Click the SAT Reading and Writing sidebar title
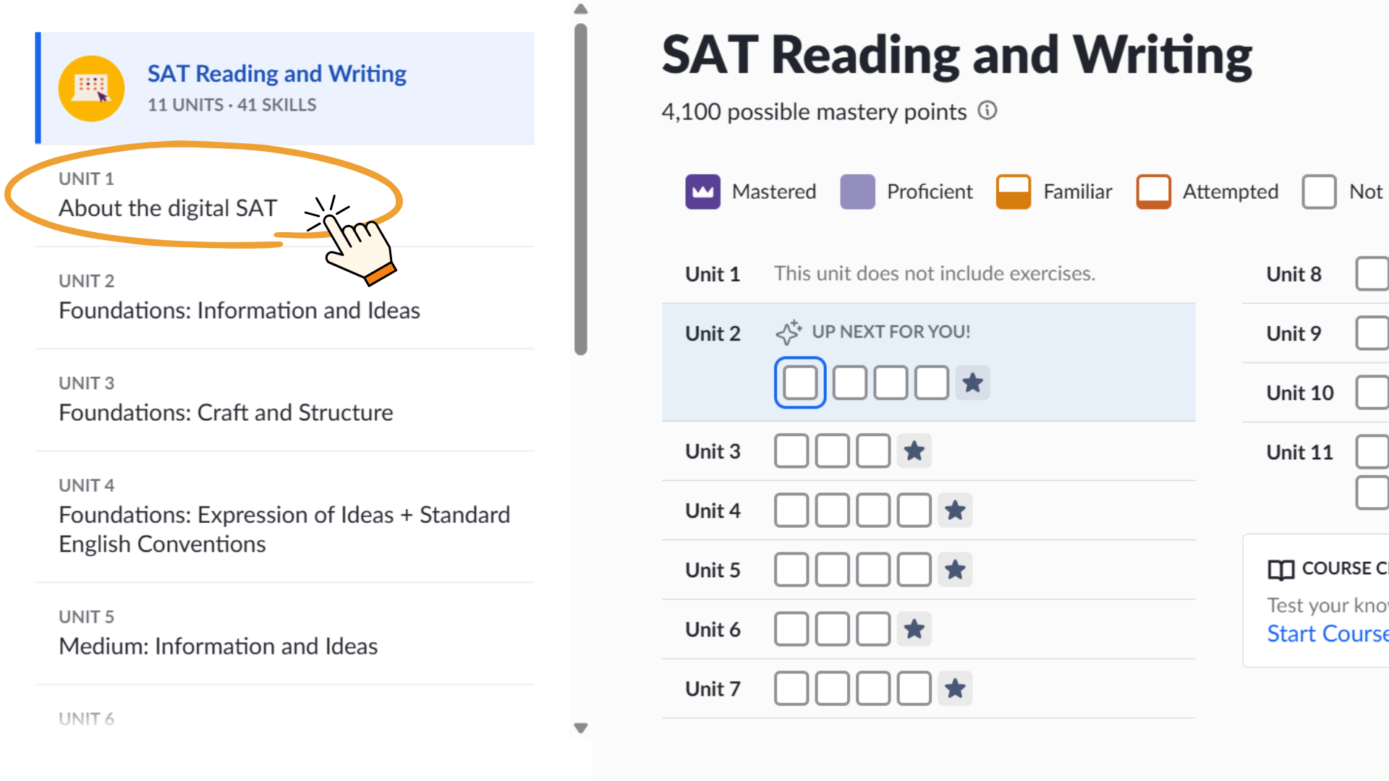1389x781 pixels. coord(276,74)
